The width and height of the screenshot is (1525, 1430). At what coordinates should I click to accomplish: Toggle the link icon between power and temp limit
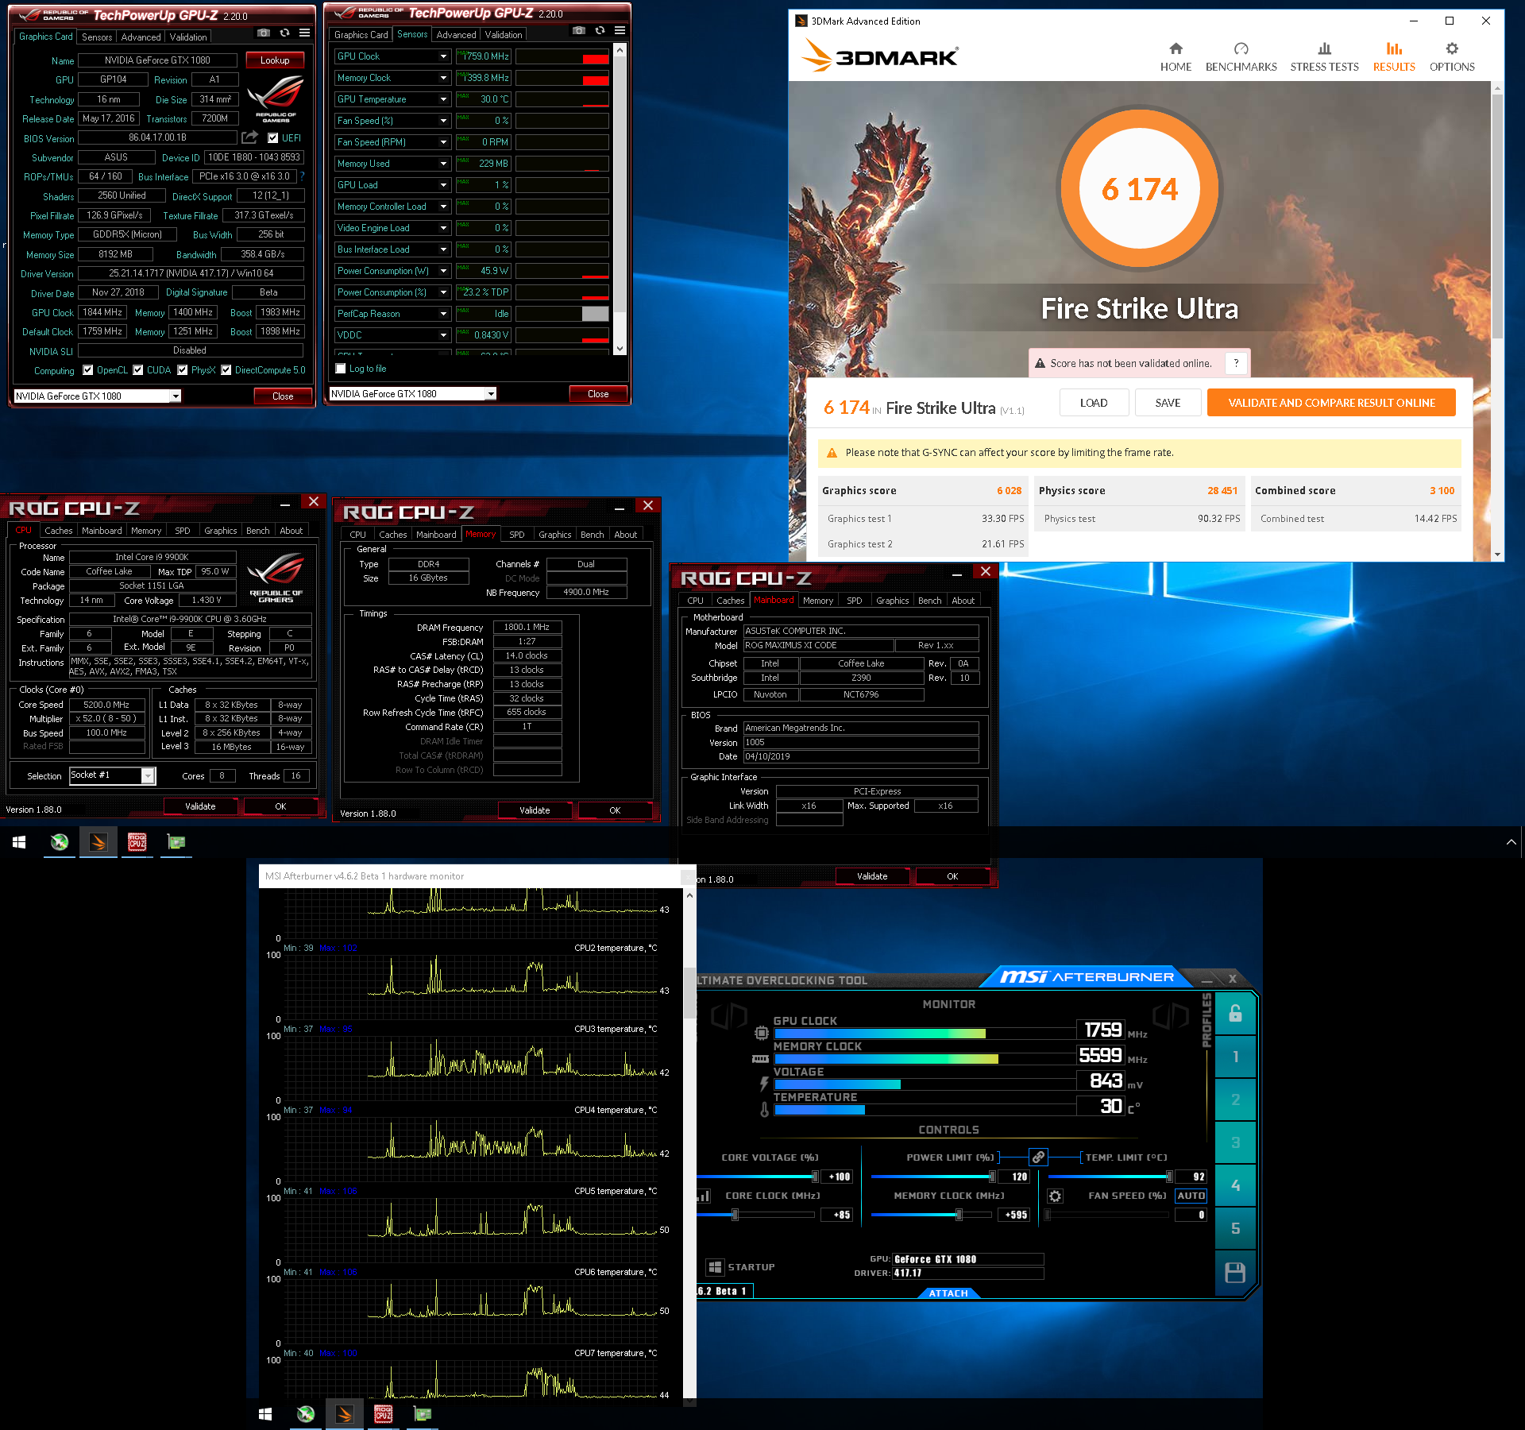point(1038,1157)
